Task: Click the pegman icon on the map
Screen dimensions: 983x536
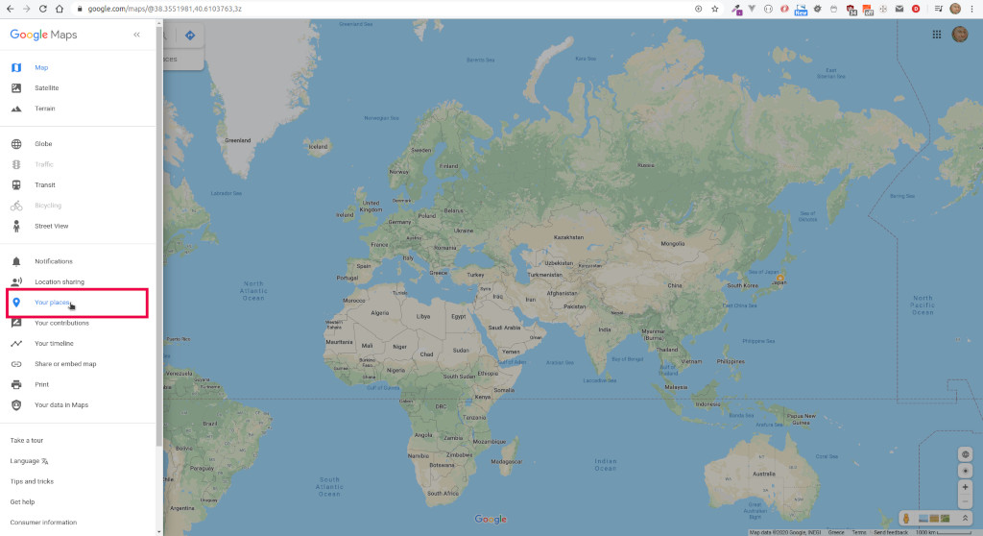Action: coord(906,519)
